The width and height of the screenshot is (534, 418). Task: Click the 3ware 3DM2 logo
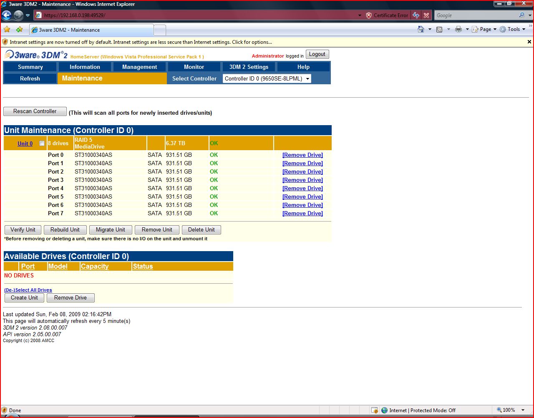pyautogui.click(x=36, y=55)
